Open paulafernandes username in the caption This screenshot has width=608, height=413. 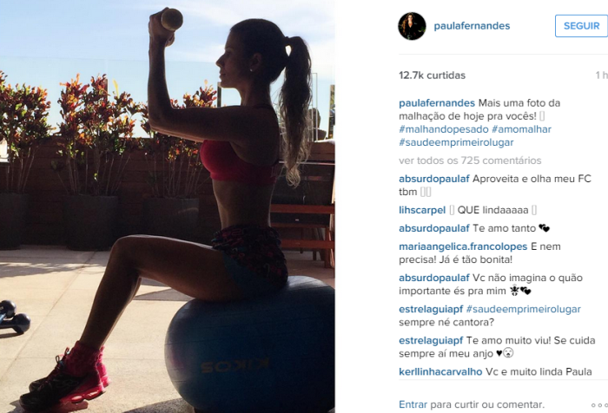[x=437, y=103]
